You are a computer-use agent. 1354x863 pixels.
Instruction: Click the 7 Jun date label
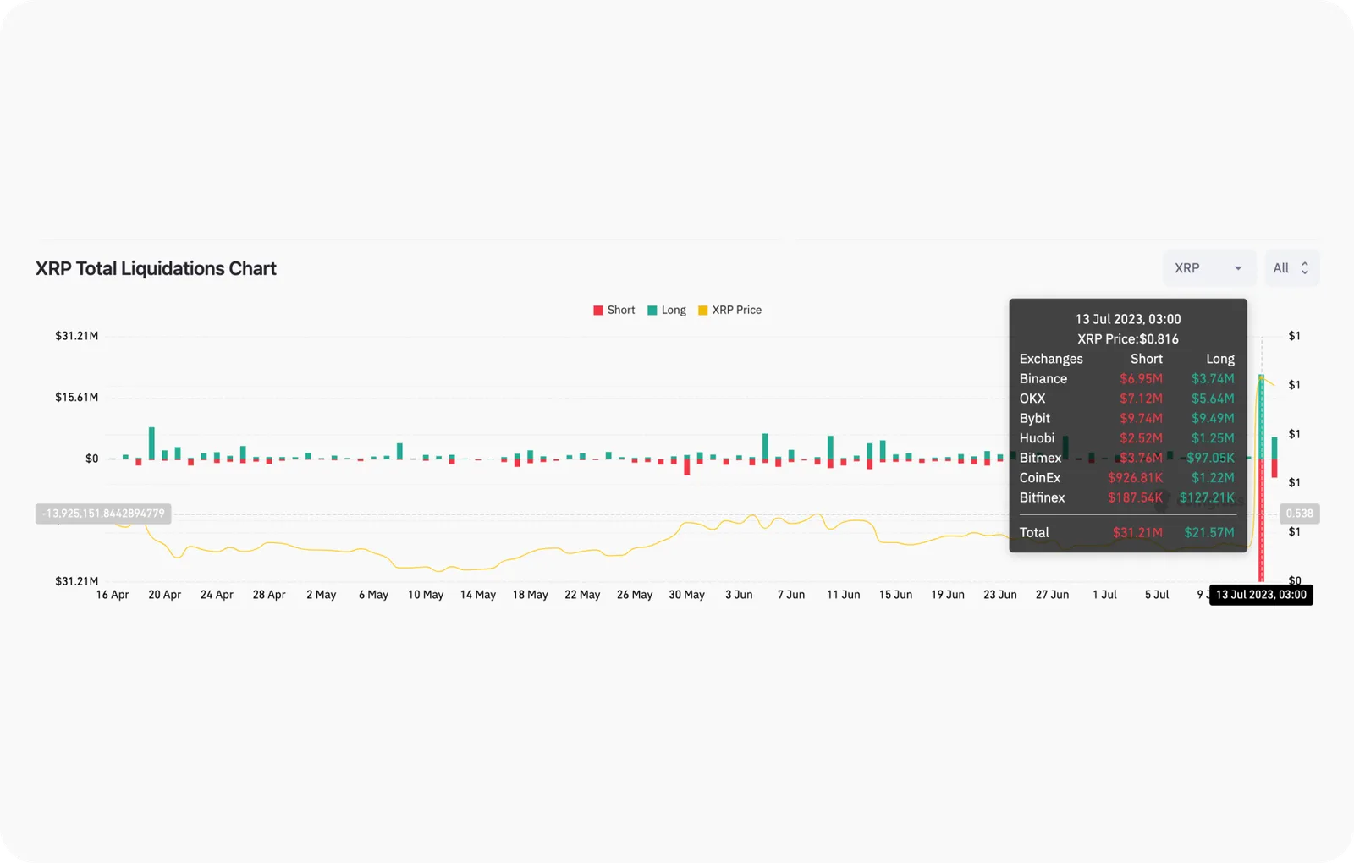(791, 595)
